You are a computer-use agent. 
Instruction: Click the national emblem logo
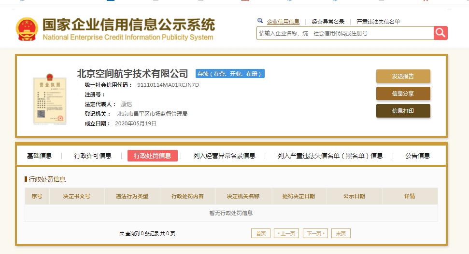(x=27, y=29)
